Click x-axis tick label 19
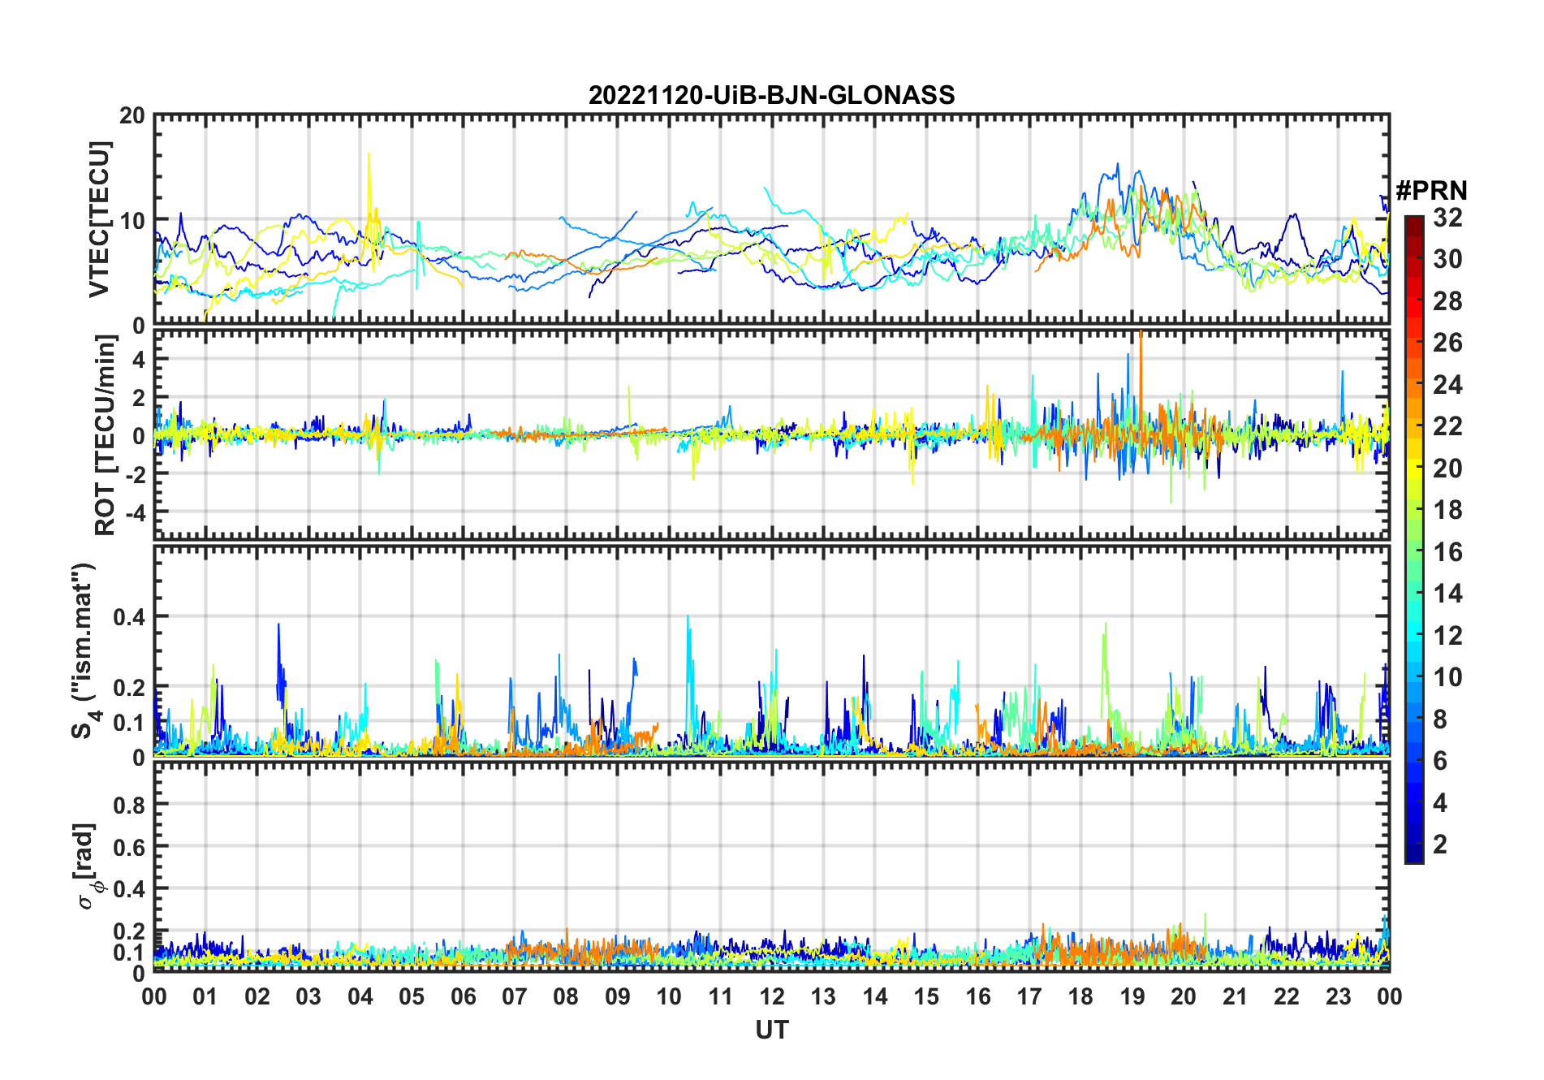This screenshot has width=1544, height=1080. (x=1132, y=996)
